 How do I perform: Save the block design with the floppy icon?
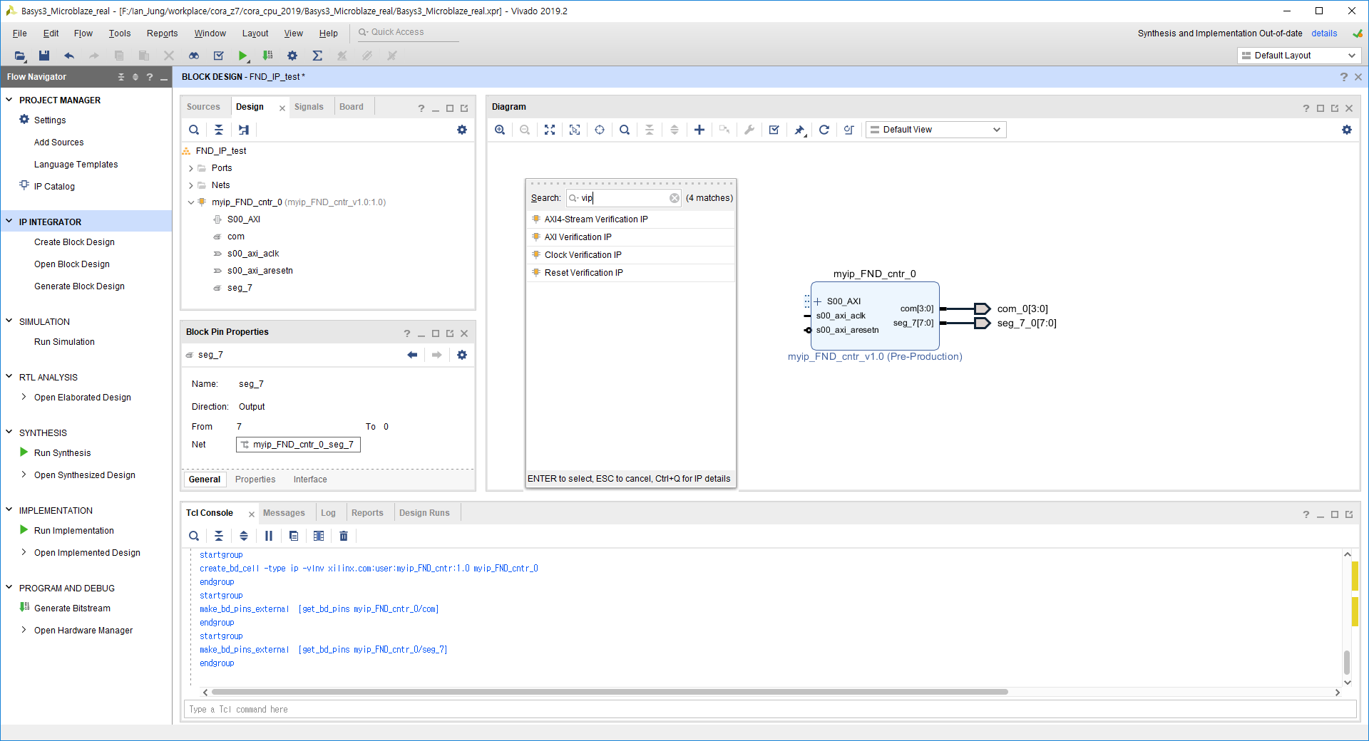click(x=44, y=56)
